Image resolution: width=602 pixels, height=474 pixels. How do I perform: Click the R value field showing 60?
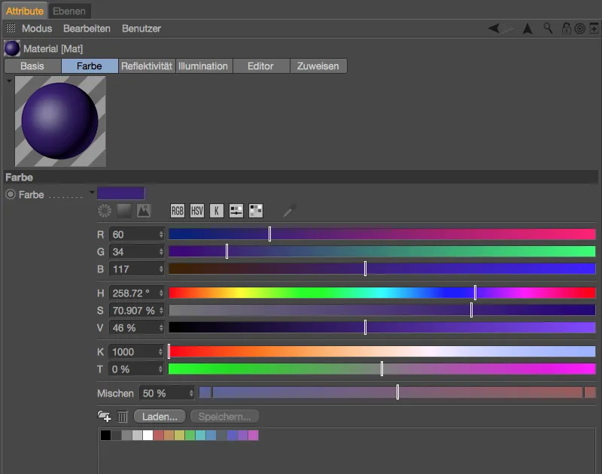pyautogui.click(x=137, y=234)
